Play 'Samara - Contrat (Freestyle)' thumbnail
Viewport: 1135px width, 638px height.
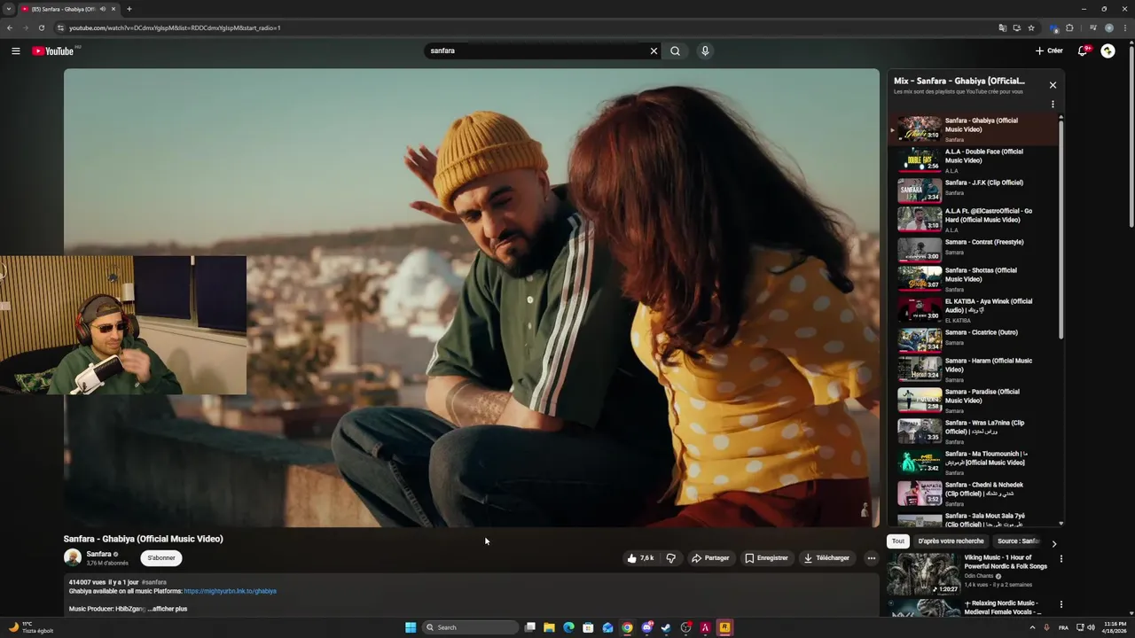[920, 249]
